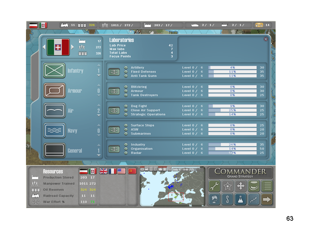Open the dollar sign purchase screen
Screen dimensions: 312x234
(227, 199)
